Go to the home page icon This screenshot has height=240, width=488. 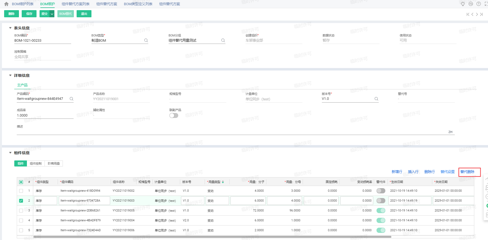pyautogui.click(x=6, y=4)
